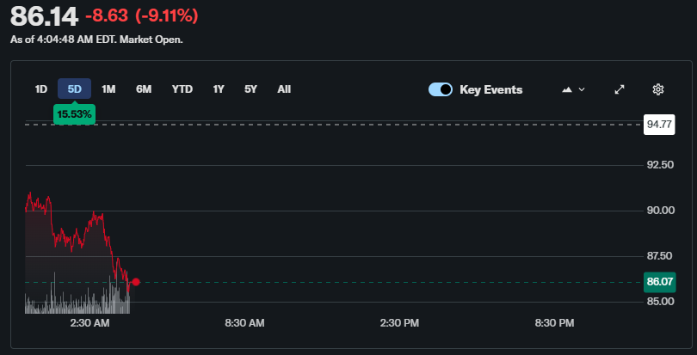Click the red current price dot
Viewport: 697px width, 355px height.
click(135, 281)
